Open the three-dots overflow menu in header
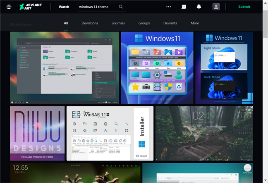Image resolution: width=268 pixels, height=183 pixels. point(168,7)
